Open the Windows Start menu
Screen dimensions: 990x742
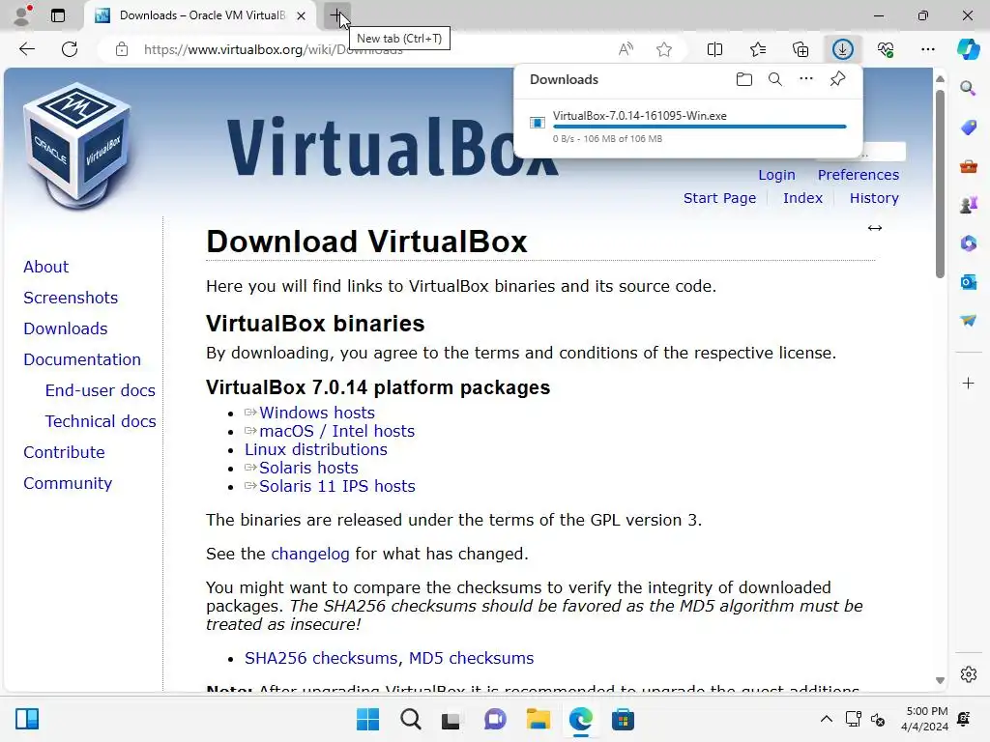point(368,719)
